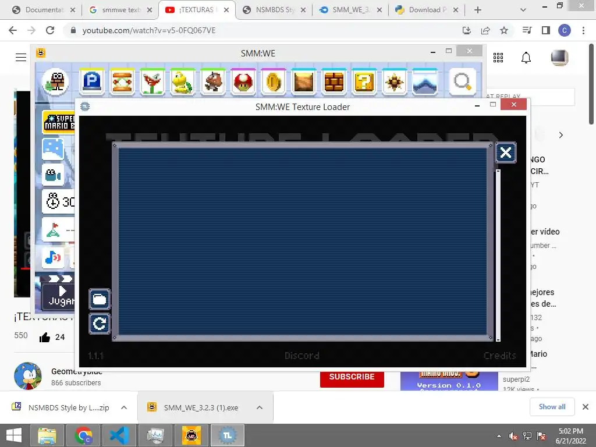Viewport: 596px width, 447px height.
Task: Open a new browser tab
Action: [x=478, y=10]
